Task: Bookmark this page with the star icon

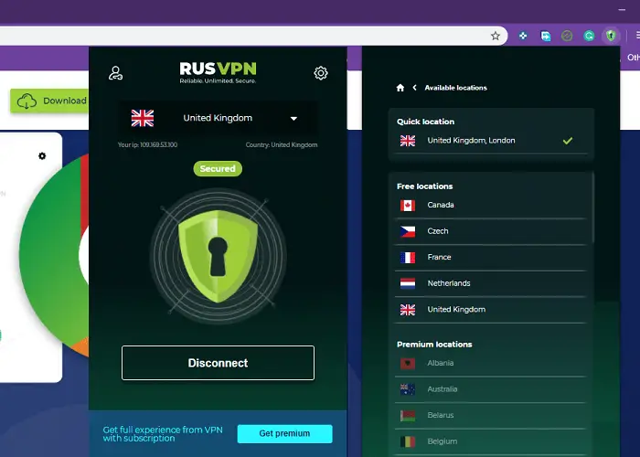Action: coord(496,36)
